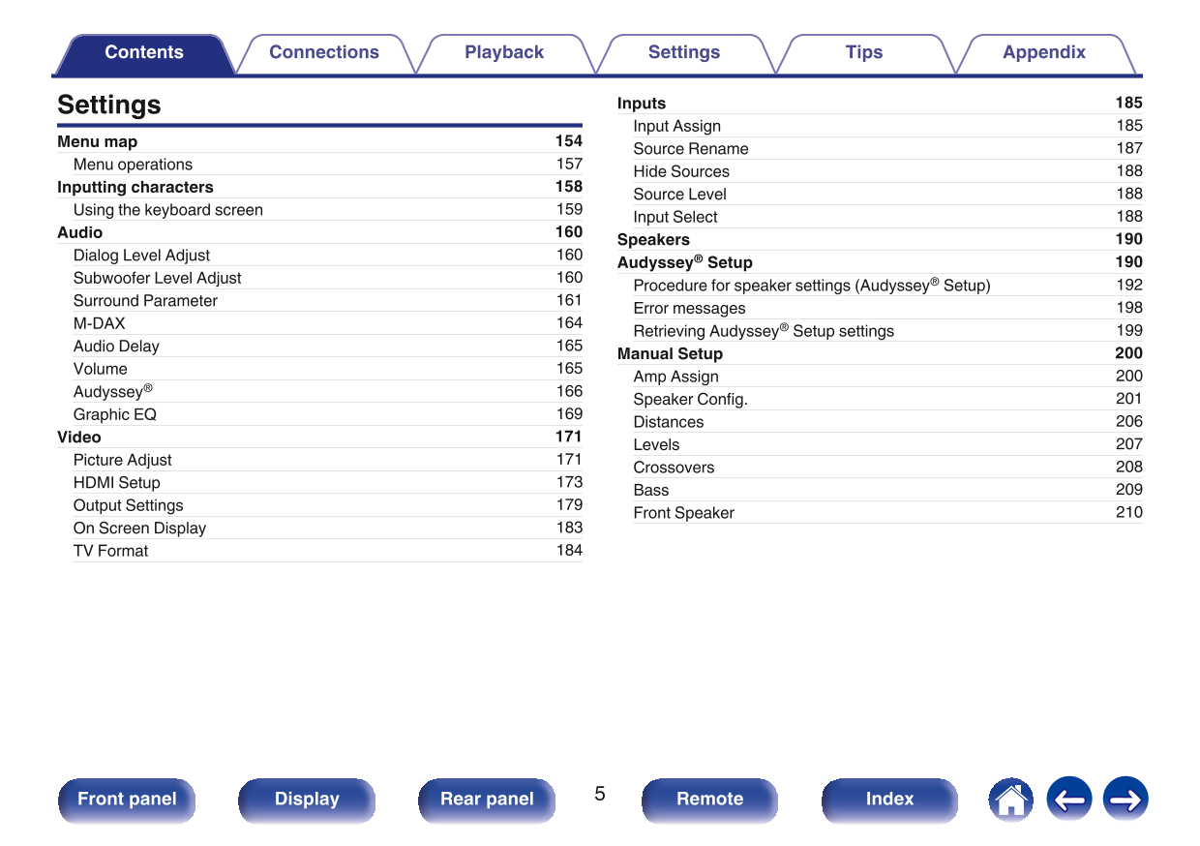This screenshot has height=846, width=1200.
Task: Open the Connections tab
Action: [x=324, y=53]
